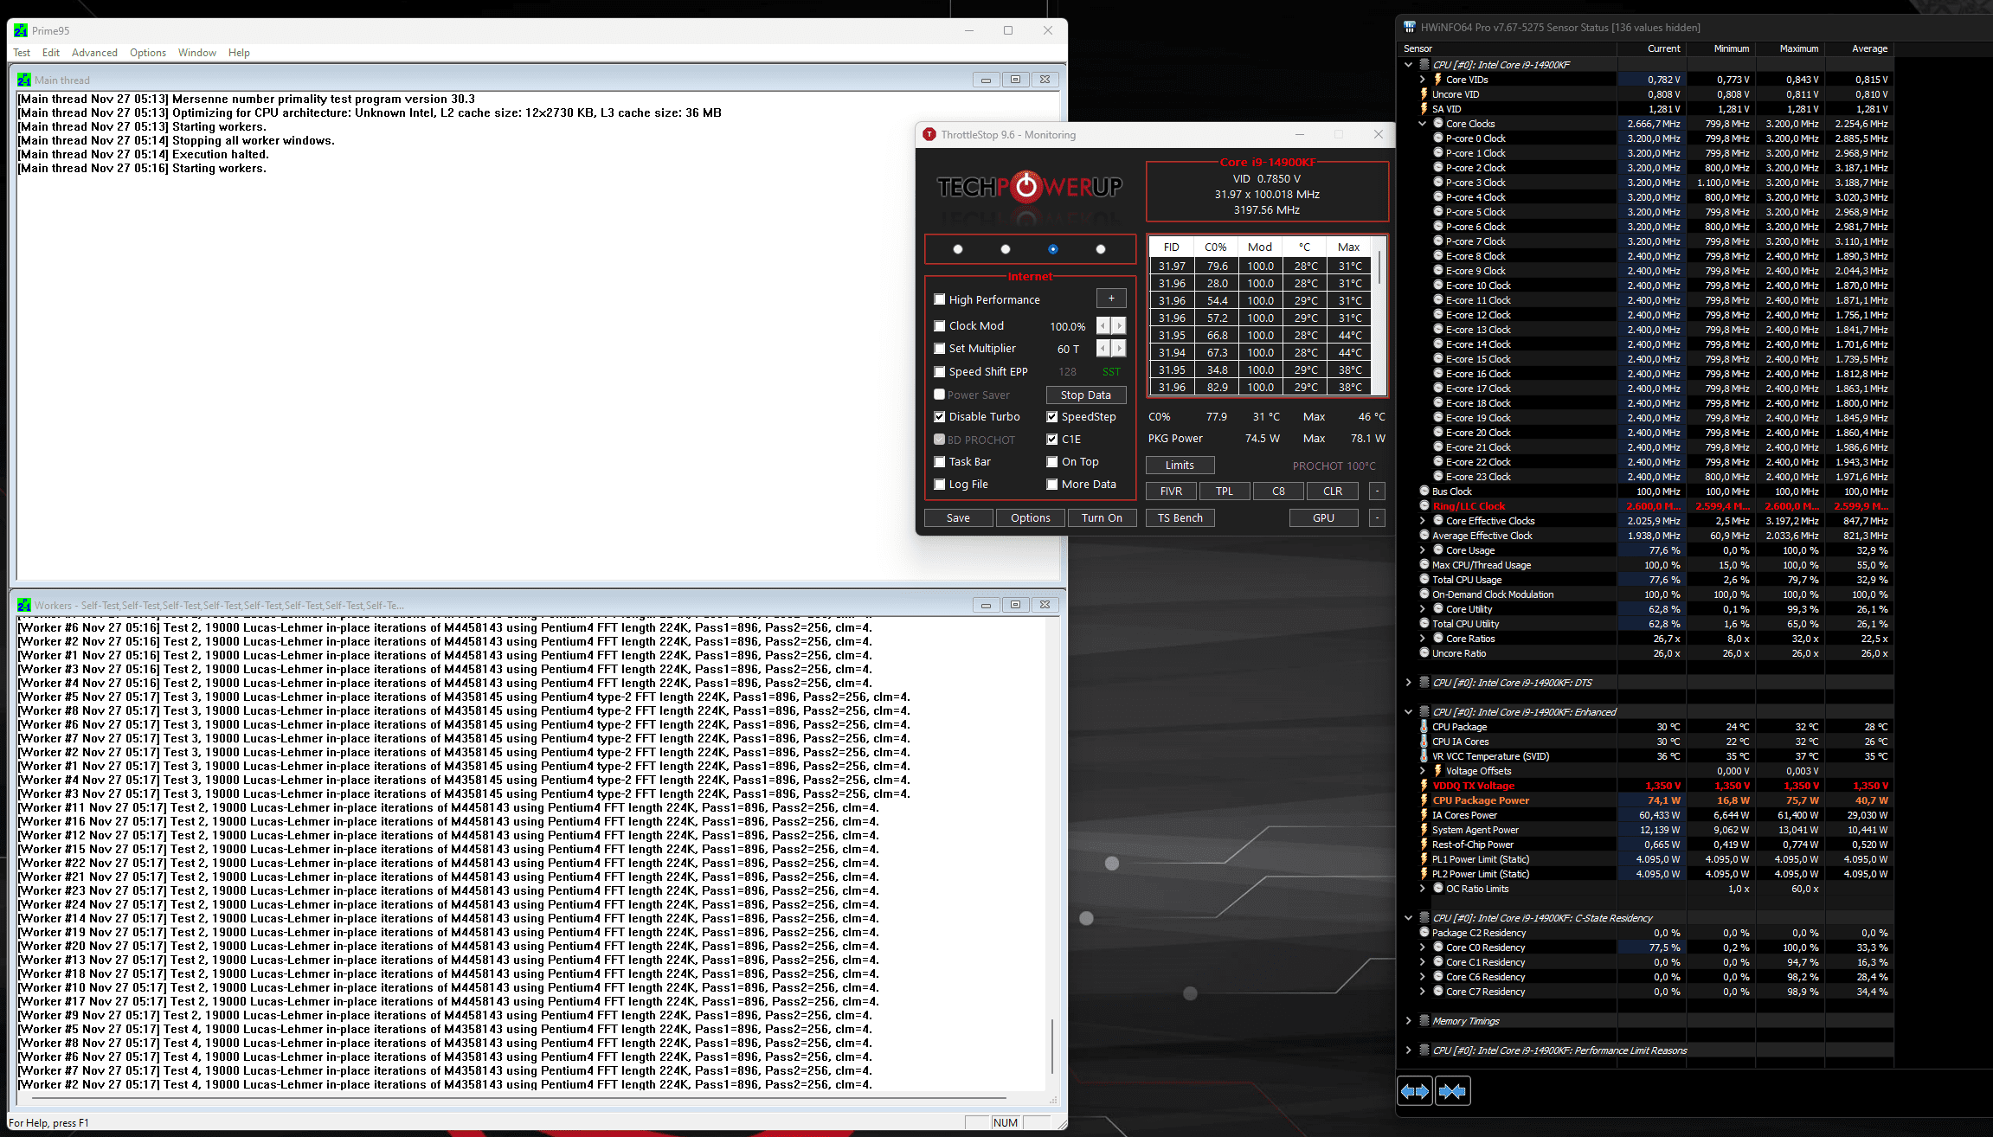Open the Options menu in Prime95
The height and width of the screenshot is (1137, 1993).
click(148, 53)
